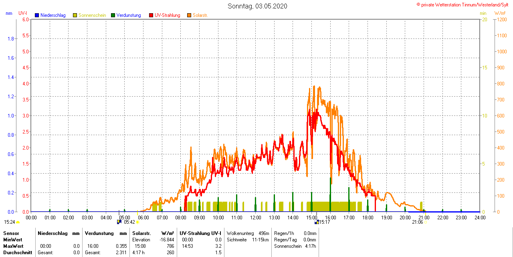513x257 pixels.
Task: Click the Elevation value -16.844
Action: tap(167, 239)
